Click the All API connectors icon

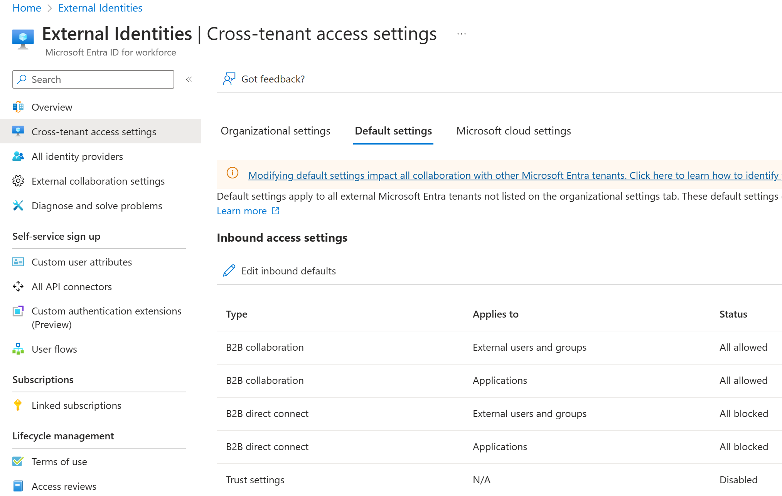pos(17,286)
